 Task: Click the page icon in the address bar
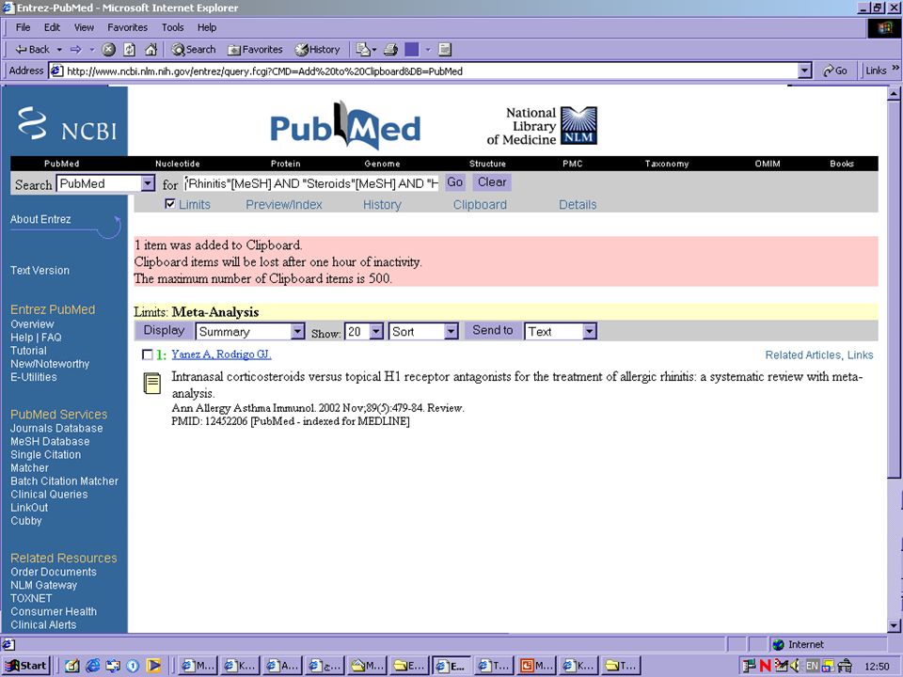[56, 71]
